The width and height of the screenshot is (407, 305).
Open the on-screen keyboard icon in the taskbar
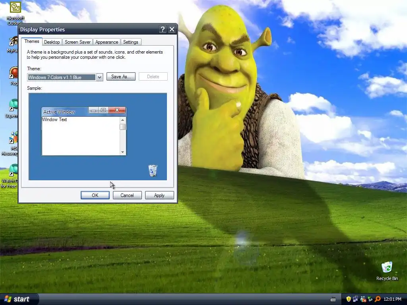pyautogui.click(x=333, y=299)
